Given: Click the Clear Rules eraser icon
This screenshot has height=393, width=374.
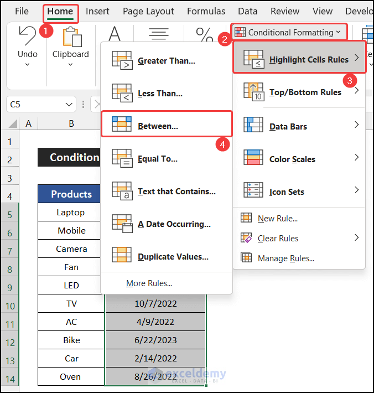Looking at the screenshot, I should click(x=246, y=237).
